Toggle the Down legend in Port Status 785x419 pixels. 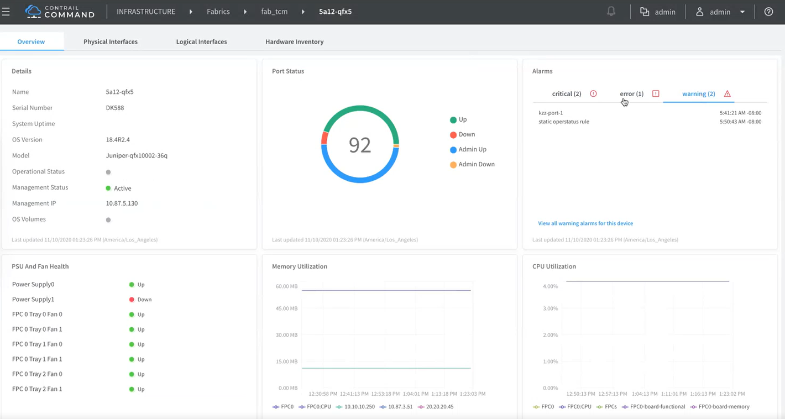[x=463, y=134]
